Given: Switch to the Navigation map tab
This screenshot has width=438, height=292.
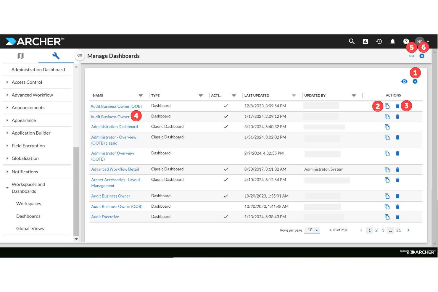Looking at the screenshot, I should (20, 56).
